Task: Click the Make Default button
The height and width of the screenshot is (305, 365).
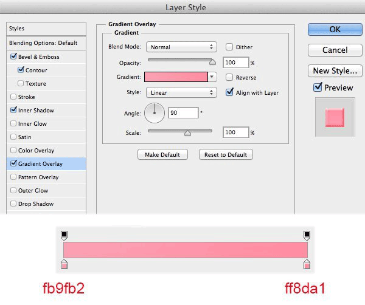Action: [x=162, y=154]
